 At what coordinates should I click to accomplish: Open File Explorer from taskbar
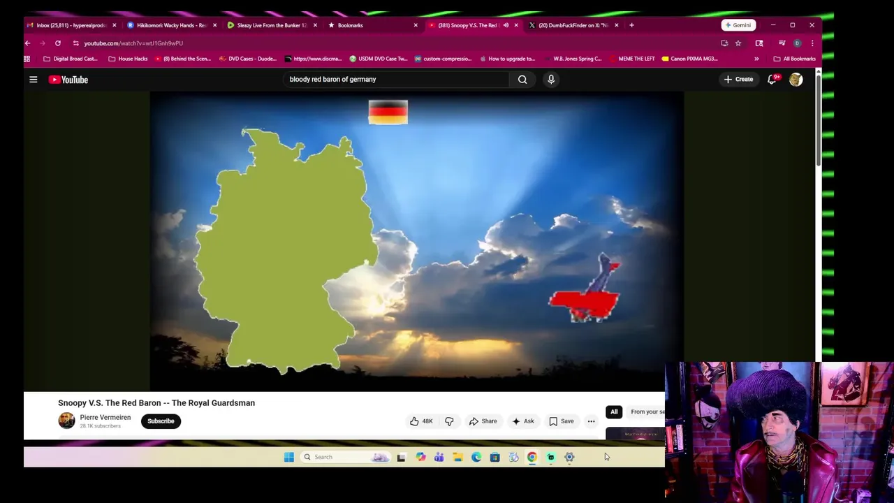[x=457, y=457]
